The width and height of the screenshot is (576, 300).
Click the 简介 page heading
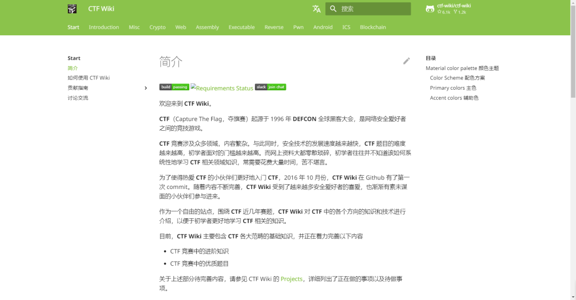[x=171, y=62]
